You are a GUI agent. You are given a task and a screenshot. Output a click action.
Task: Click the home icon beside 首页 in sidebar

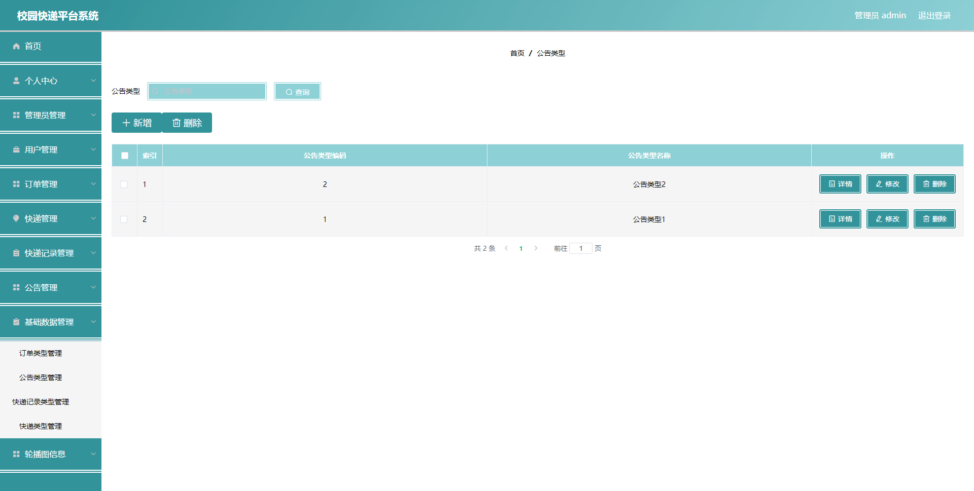point(16,46)
